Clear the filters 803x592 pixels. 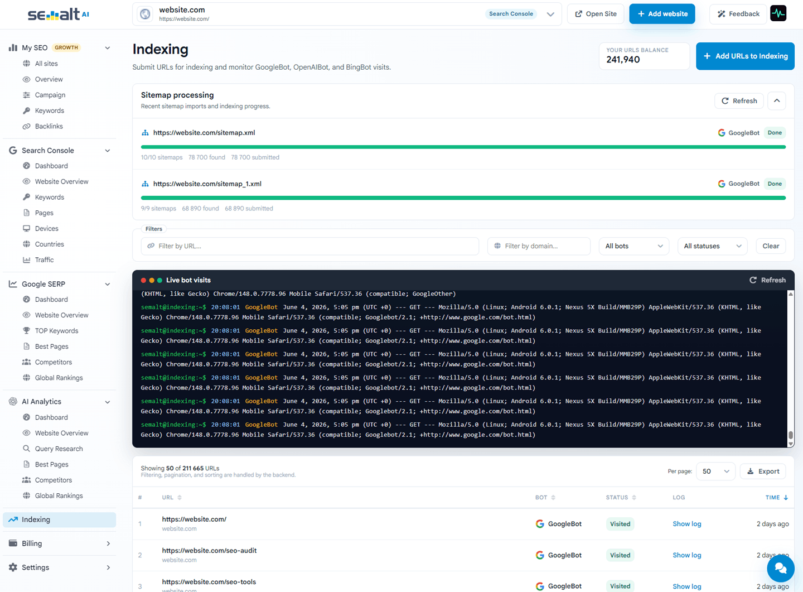(771, 246)
